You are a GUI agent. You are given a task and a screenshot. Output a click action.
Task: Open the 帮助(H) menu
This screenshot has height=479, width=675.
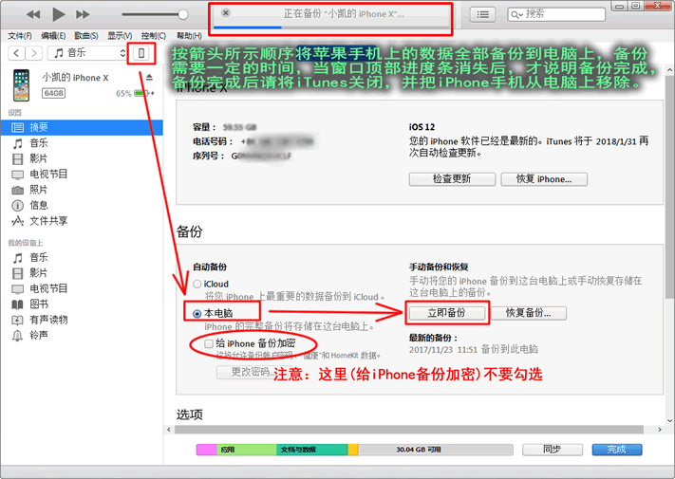pos(189,36)
